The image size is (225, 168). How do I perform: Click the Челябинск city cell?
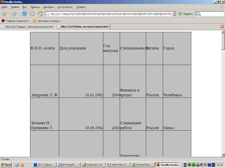[177, 81]
